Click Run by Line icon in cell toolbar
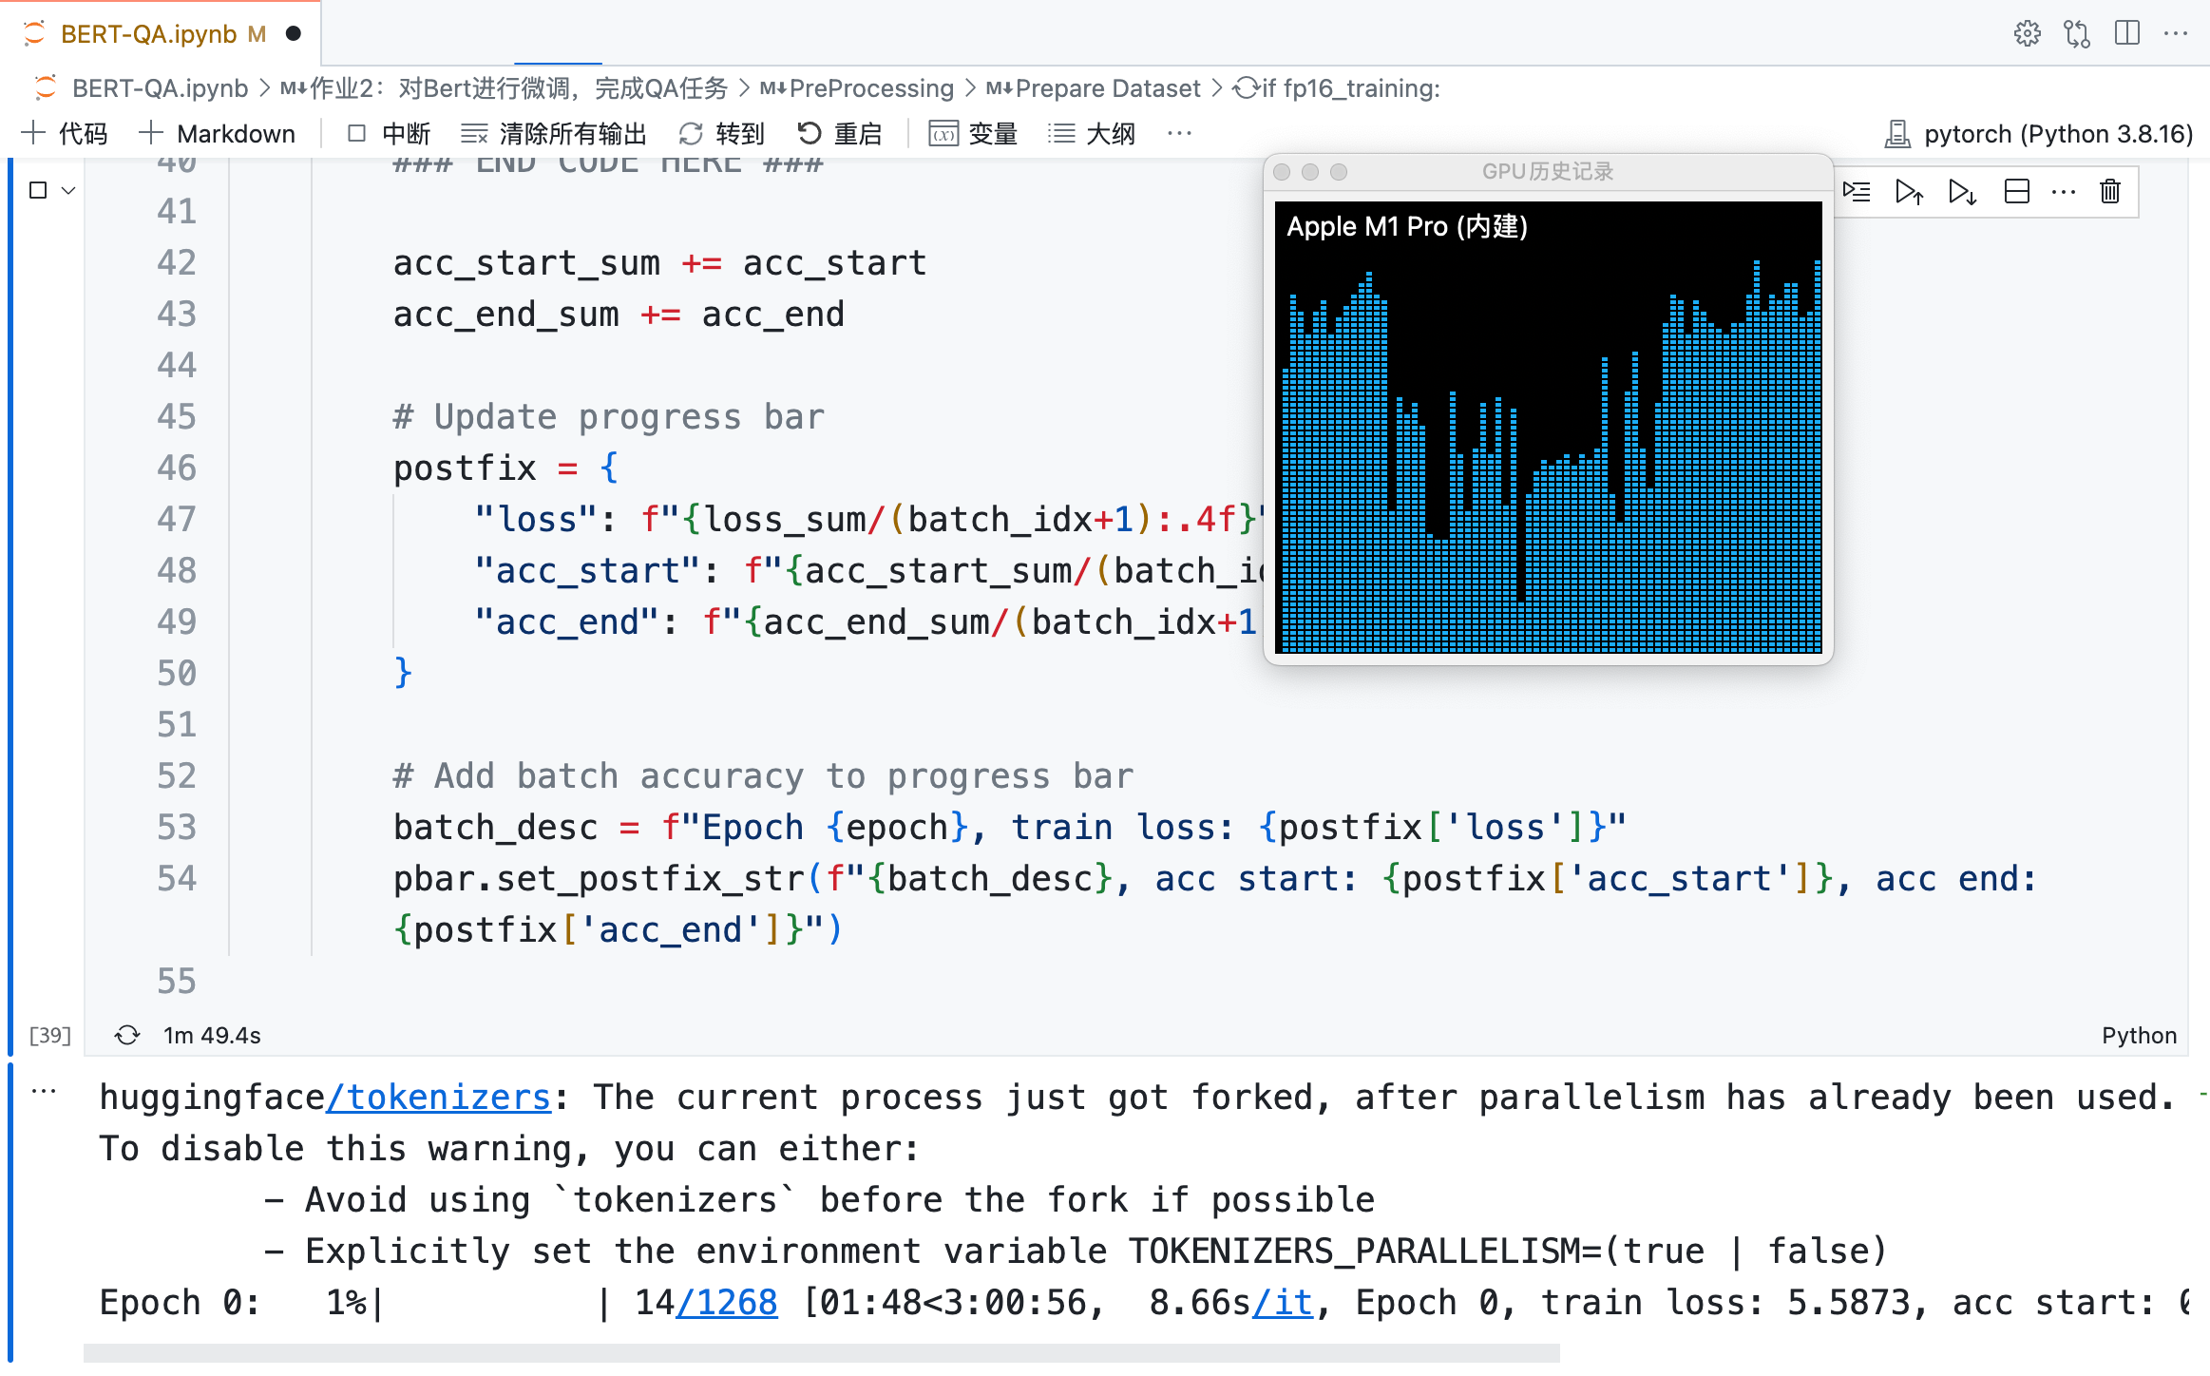The image size is (2210, 1376). click(x=1857, y=192)
